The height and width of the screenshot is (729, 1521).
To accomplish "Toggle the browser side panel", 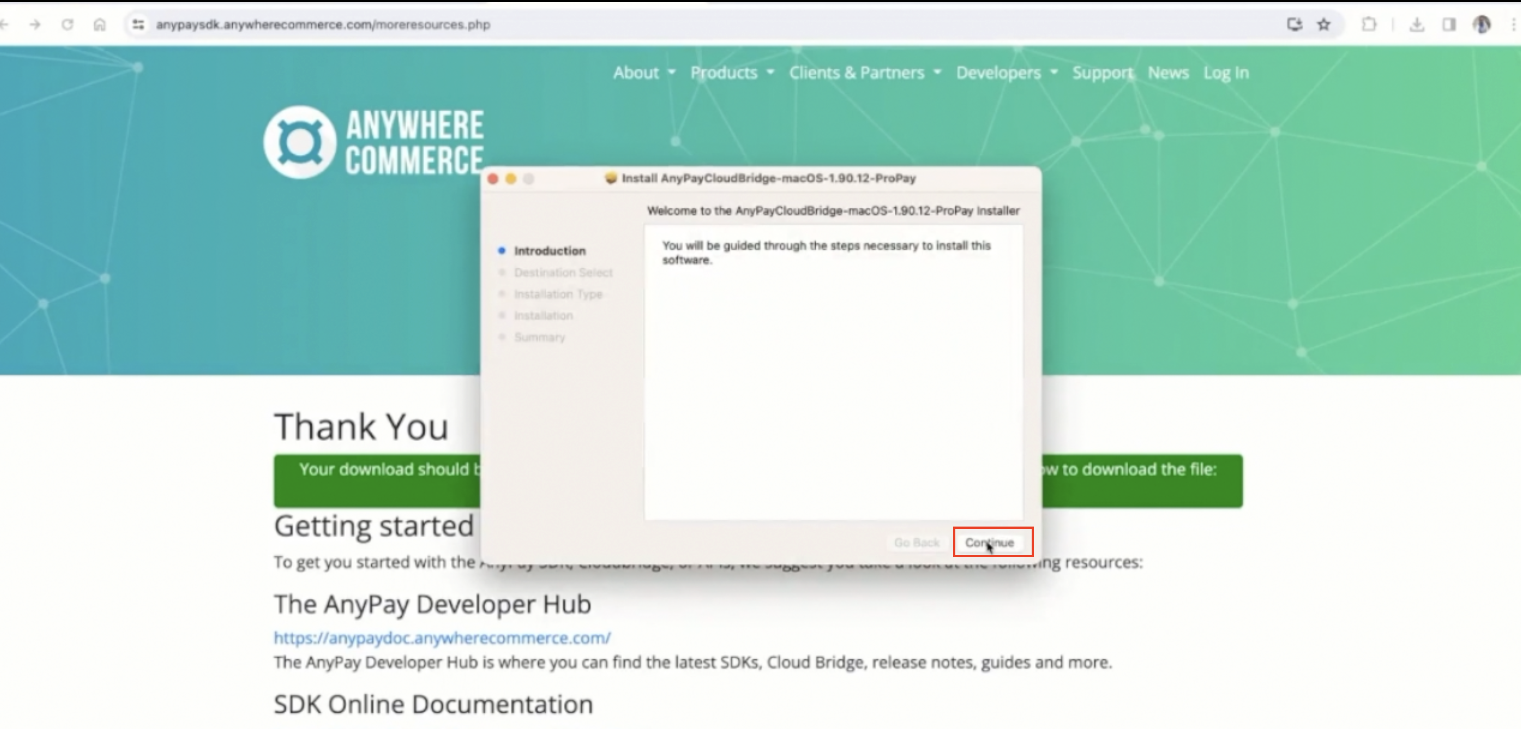I will 1449,25.
